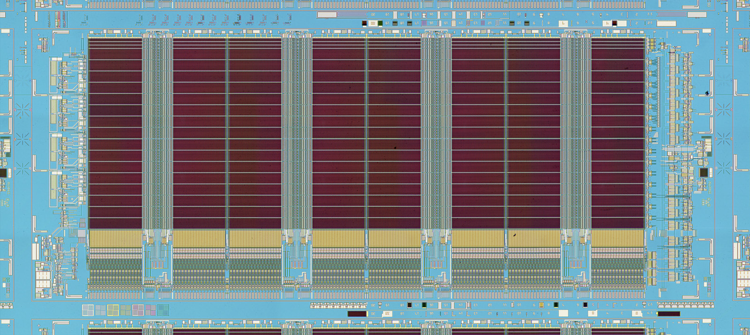This screenshot has width=750, height=335.
Task: Select the last hatched test pattern square, bottom left
Action: point(163,310)
